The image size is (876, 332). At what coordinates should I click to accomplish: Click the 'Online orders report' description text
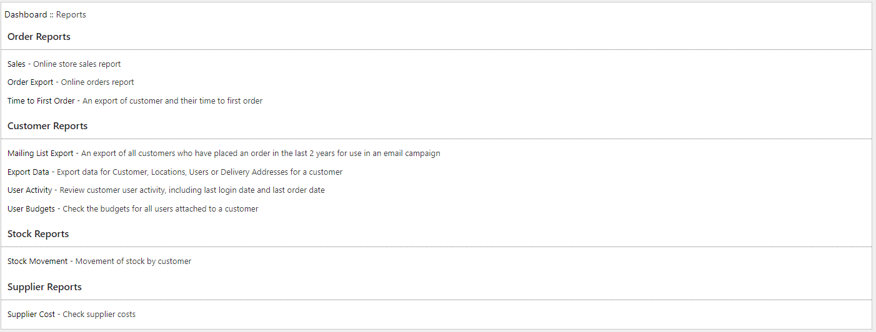click(x=97, y=82)
